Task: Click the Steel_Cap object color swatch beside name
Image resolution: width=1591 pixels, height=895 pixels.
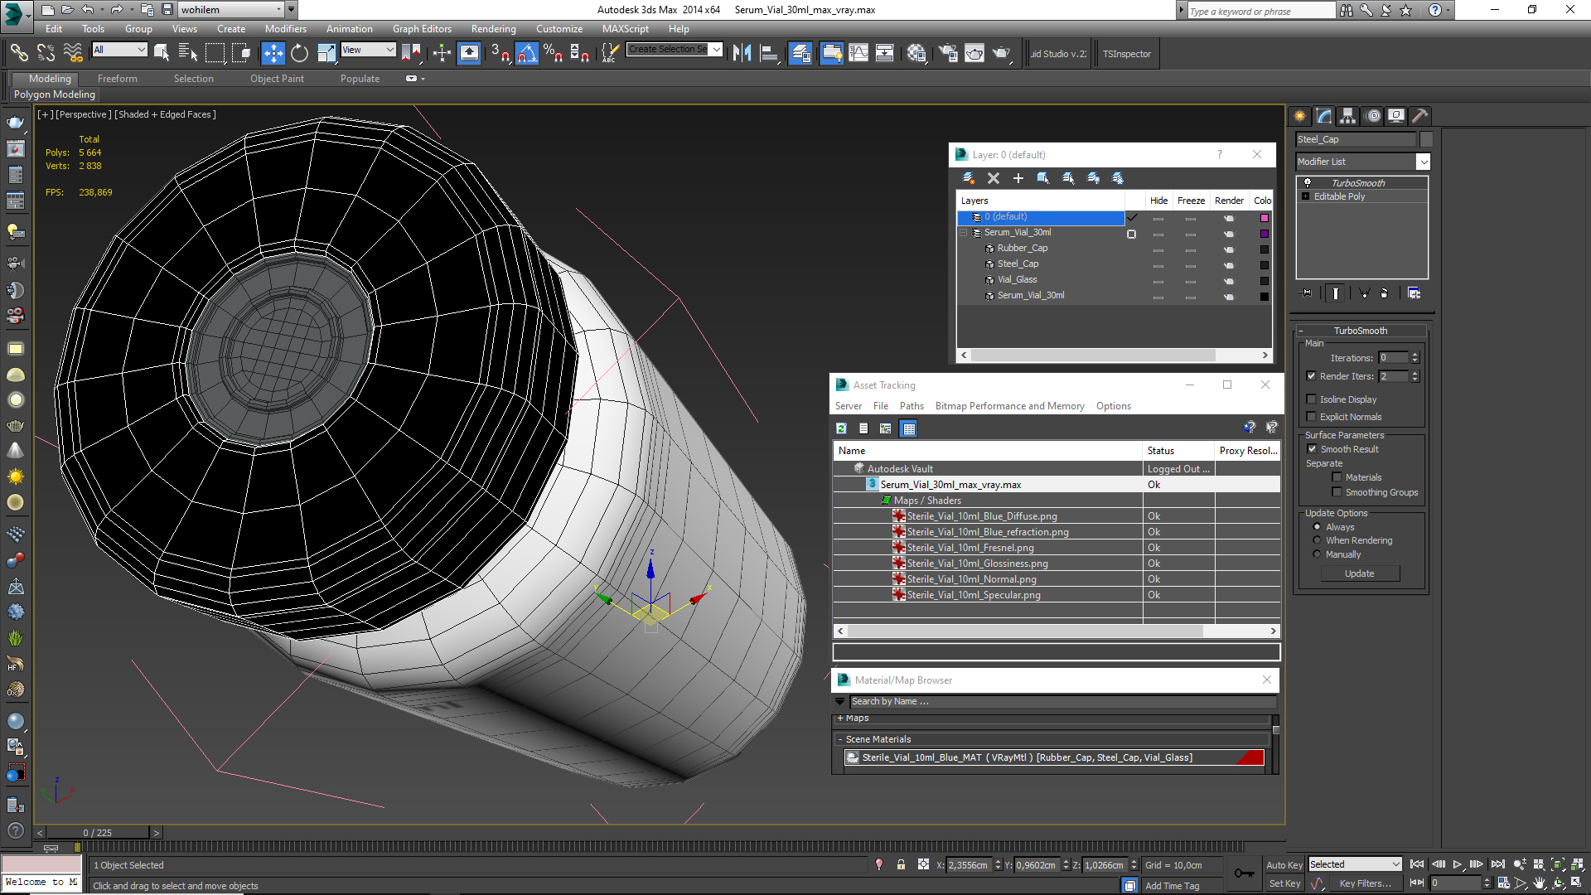Action: (x=1426, y=139)
